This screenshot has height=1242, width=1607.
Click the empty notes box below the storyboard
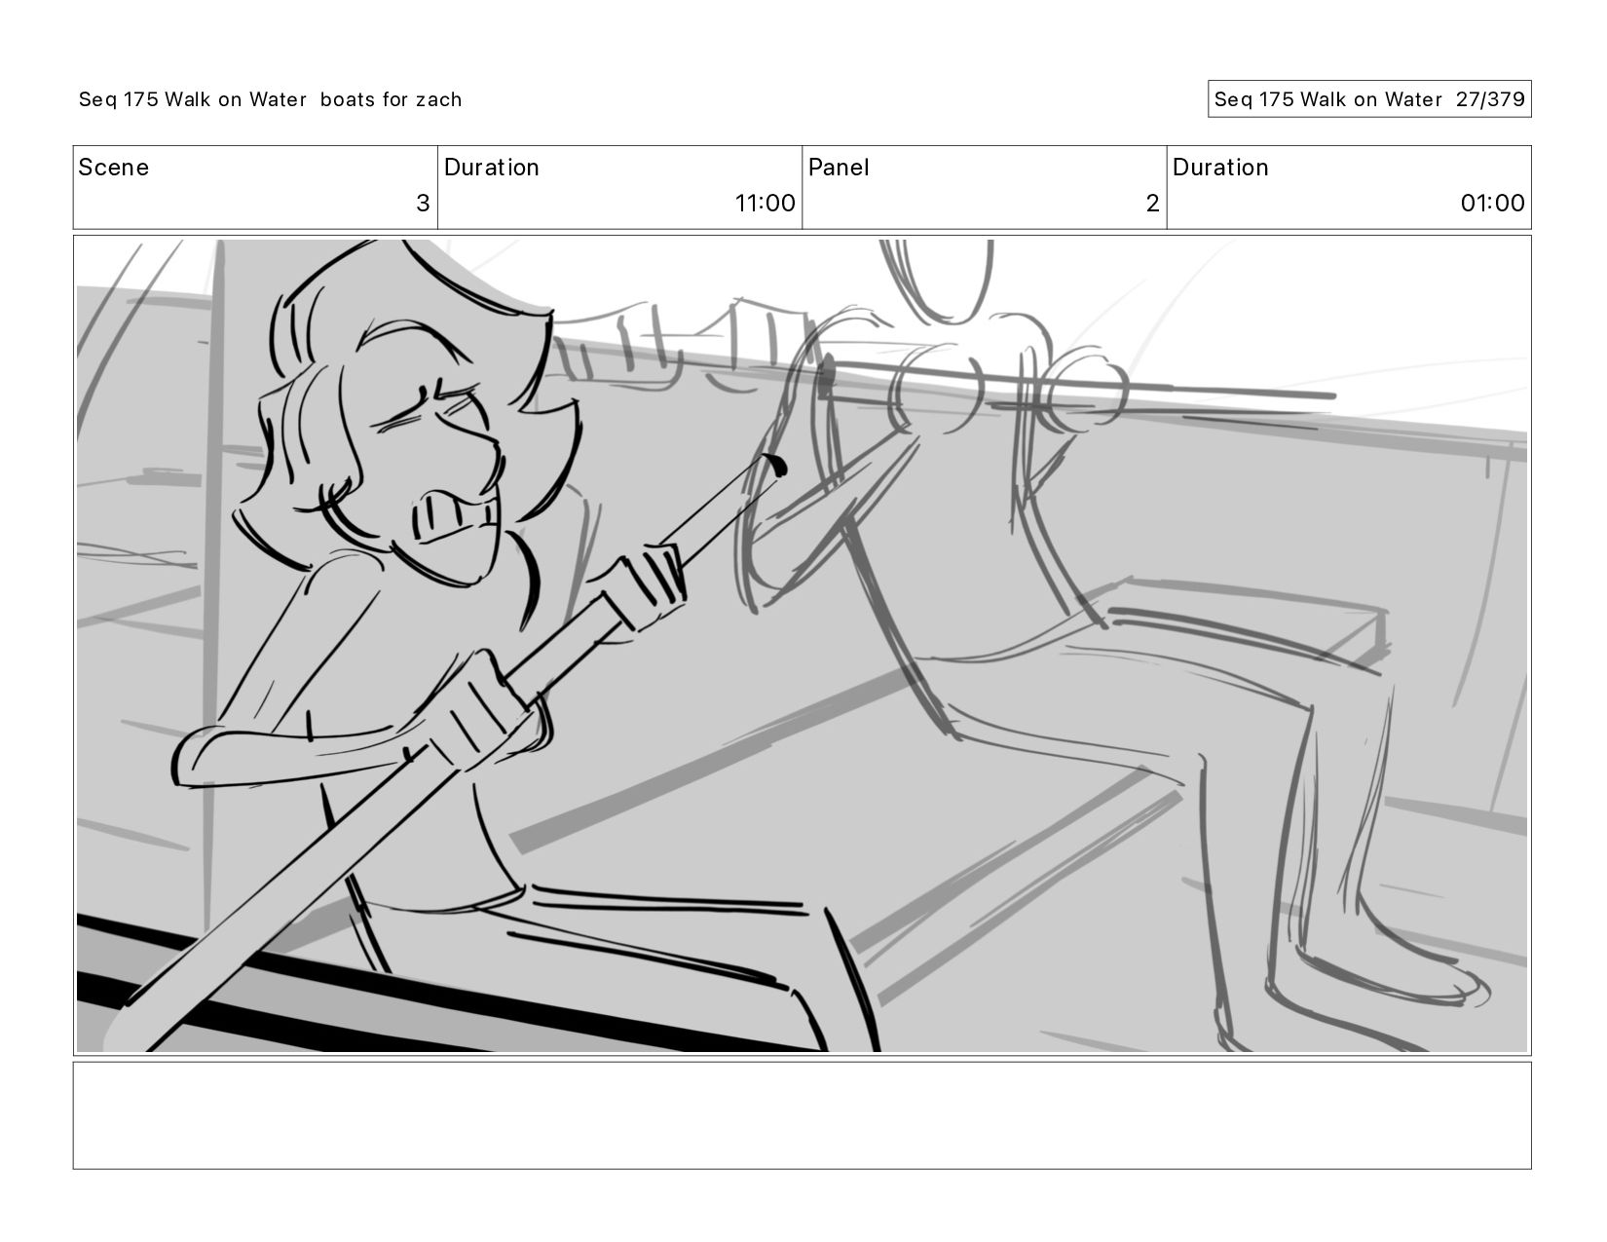pos(802,1115)
